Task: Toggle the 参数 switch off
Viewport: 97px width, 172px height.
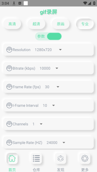Action: 48,36
